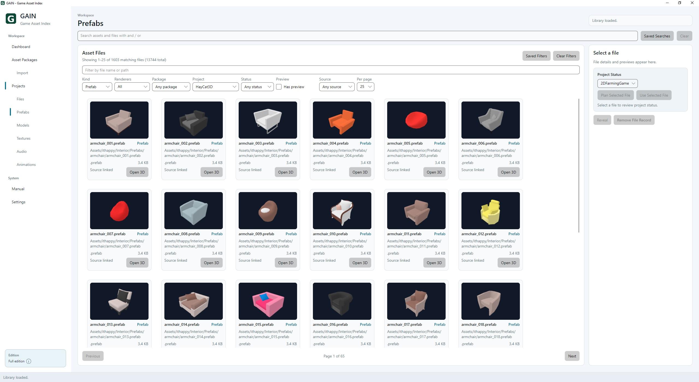Select the armchair_005 red beanbag thumbnail
Viewport: 699px width, 382px height.
416,120
